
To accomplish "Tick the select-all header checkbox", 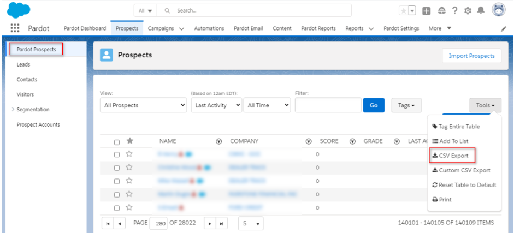I will click(117, 142).
